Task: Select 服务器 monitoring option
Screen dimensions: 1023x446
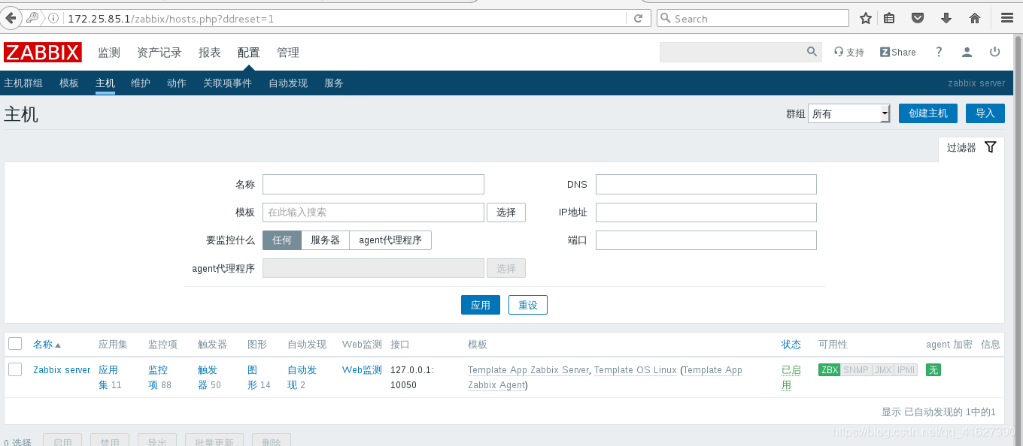Action: pyautogui.click(x=325, y=240)
